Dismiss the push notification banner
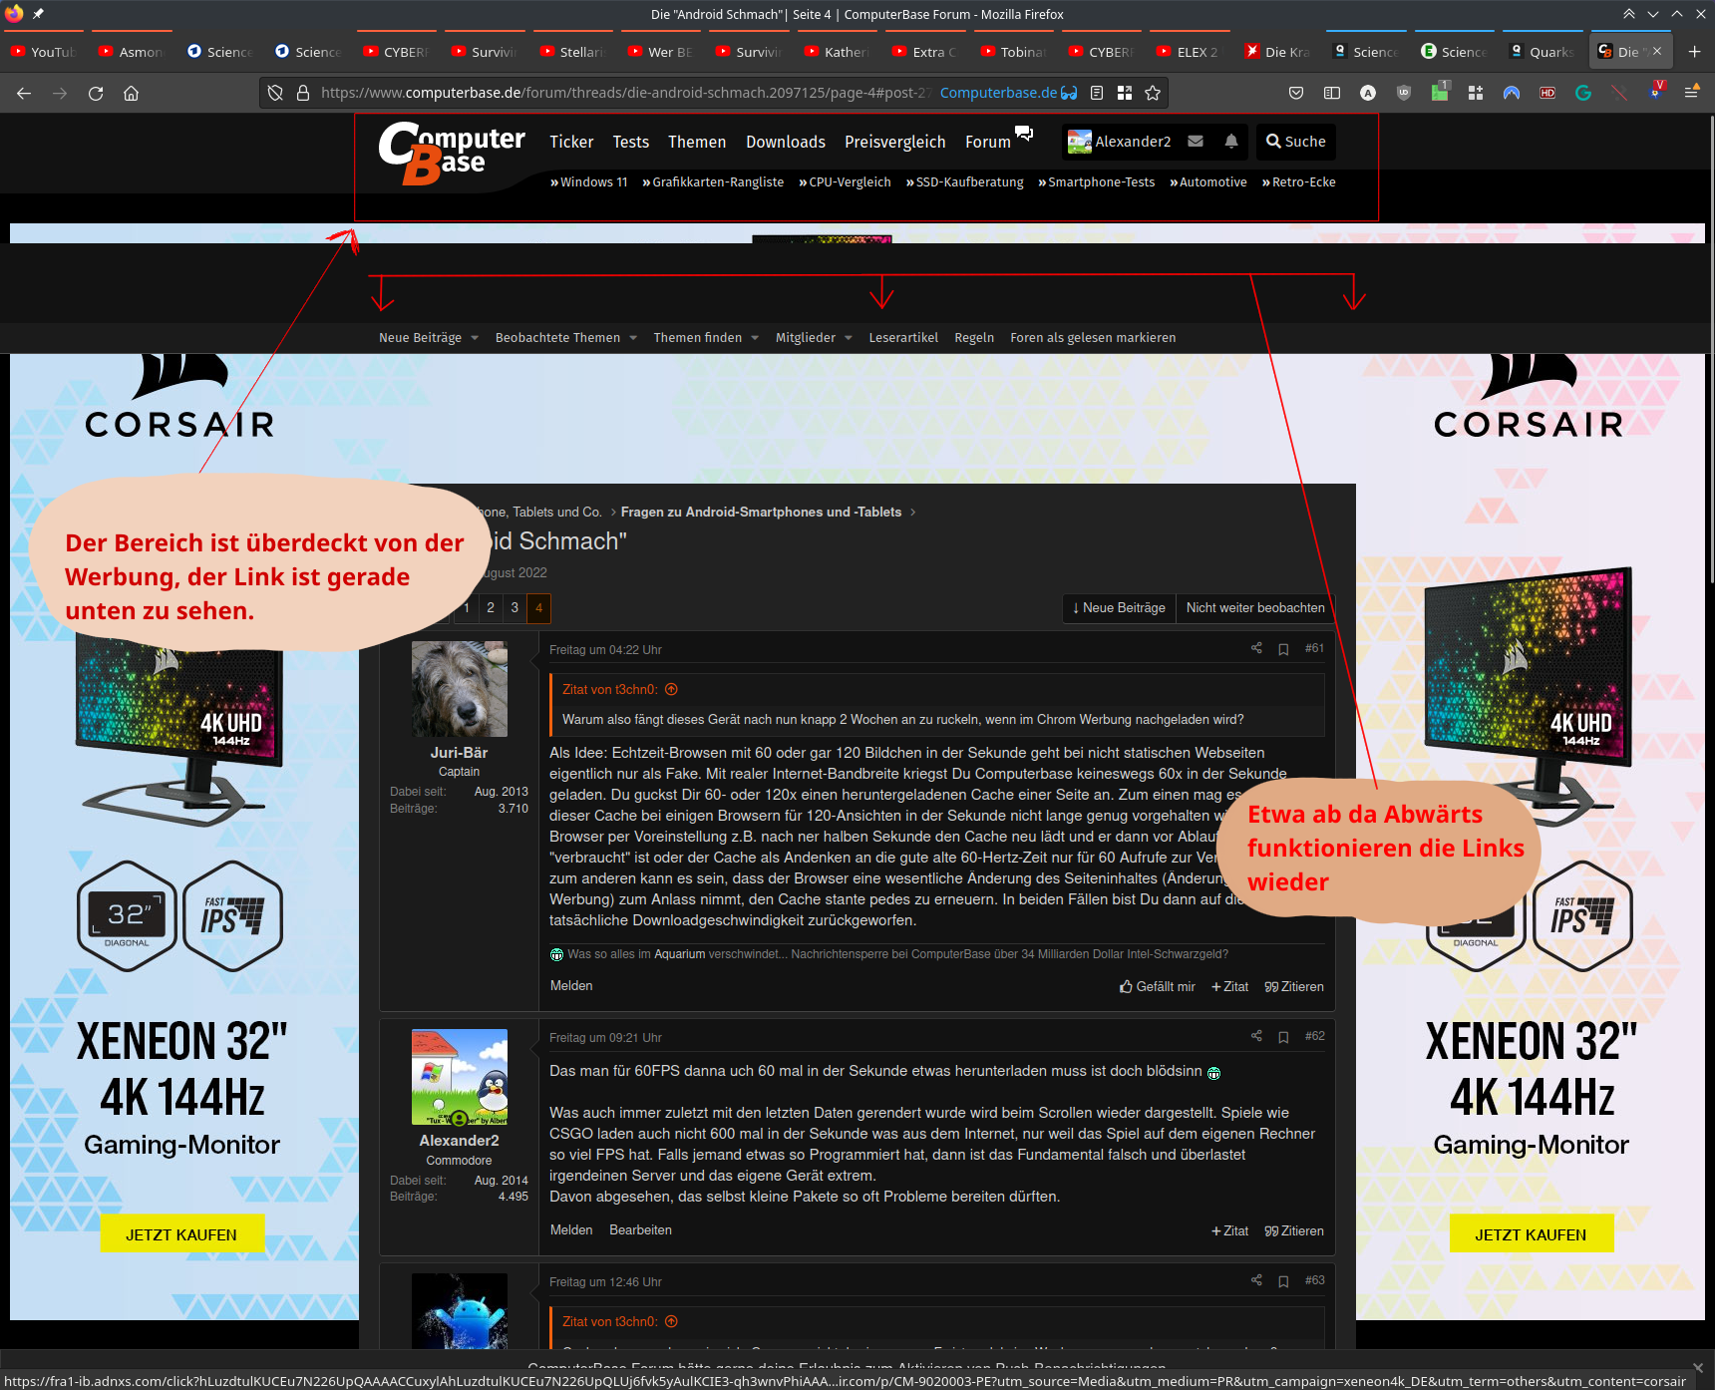 click(x=1698, y=1367)
